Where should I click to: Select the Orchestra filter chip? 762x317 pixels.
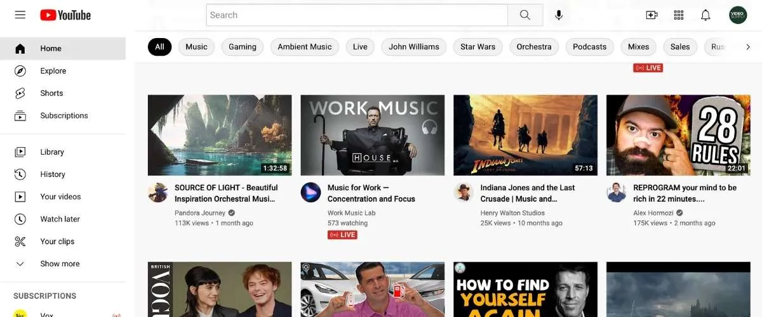534,47
